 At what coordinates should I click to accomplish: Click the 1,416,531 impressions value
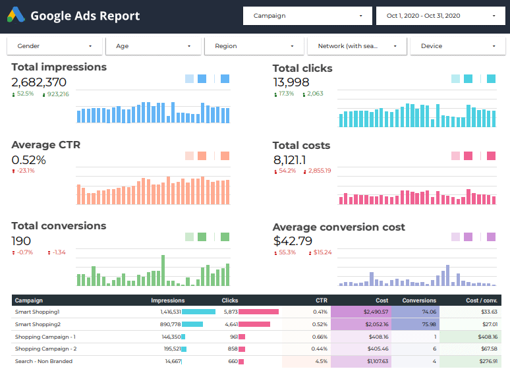(171, 312)
